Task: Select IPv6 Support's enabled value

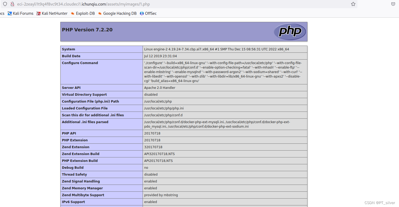Action: [151, 202]
